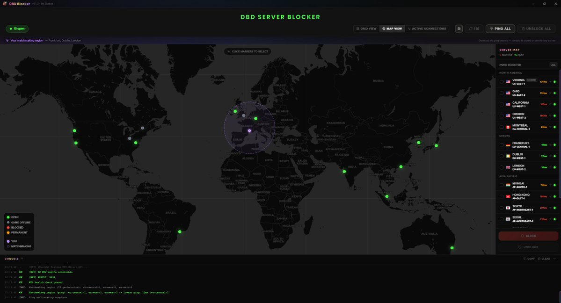Click the '15 open' status badge
This screenshot has width=561, height=303.
pos(17,29)
